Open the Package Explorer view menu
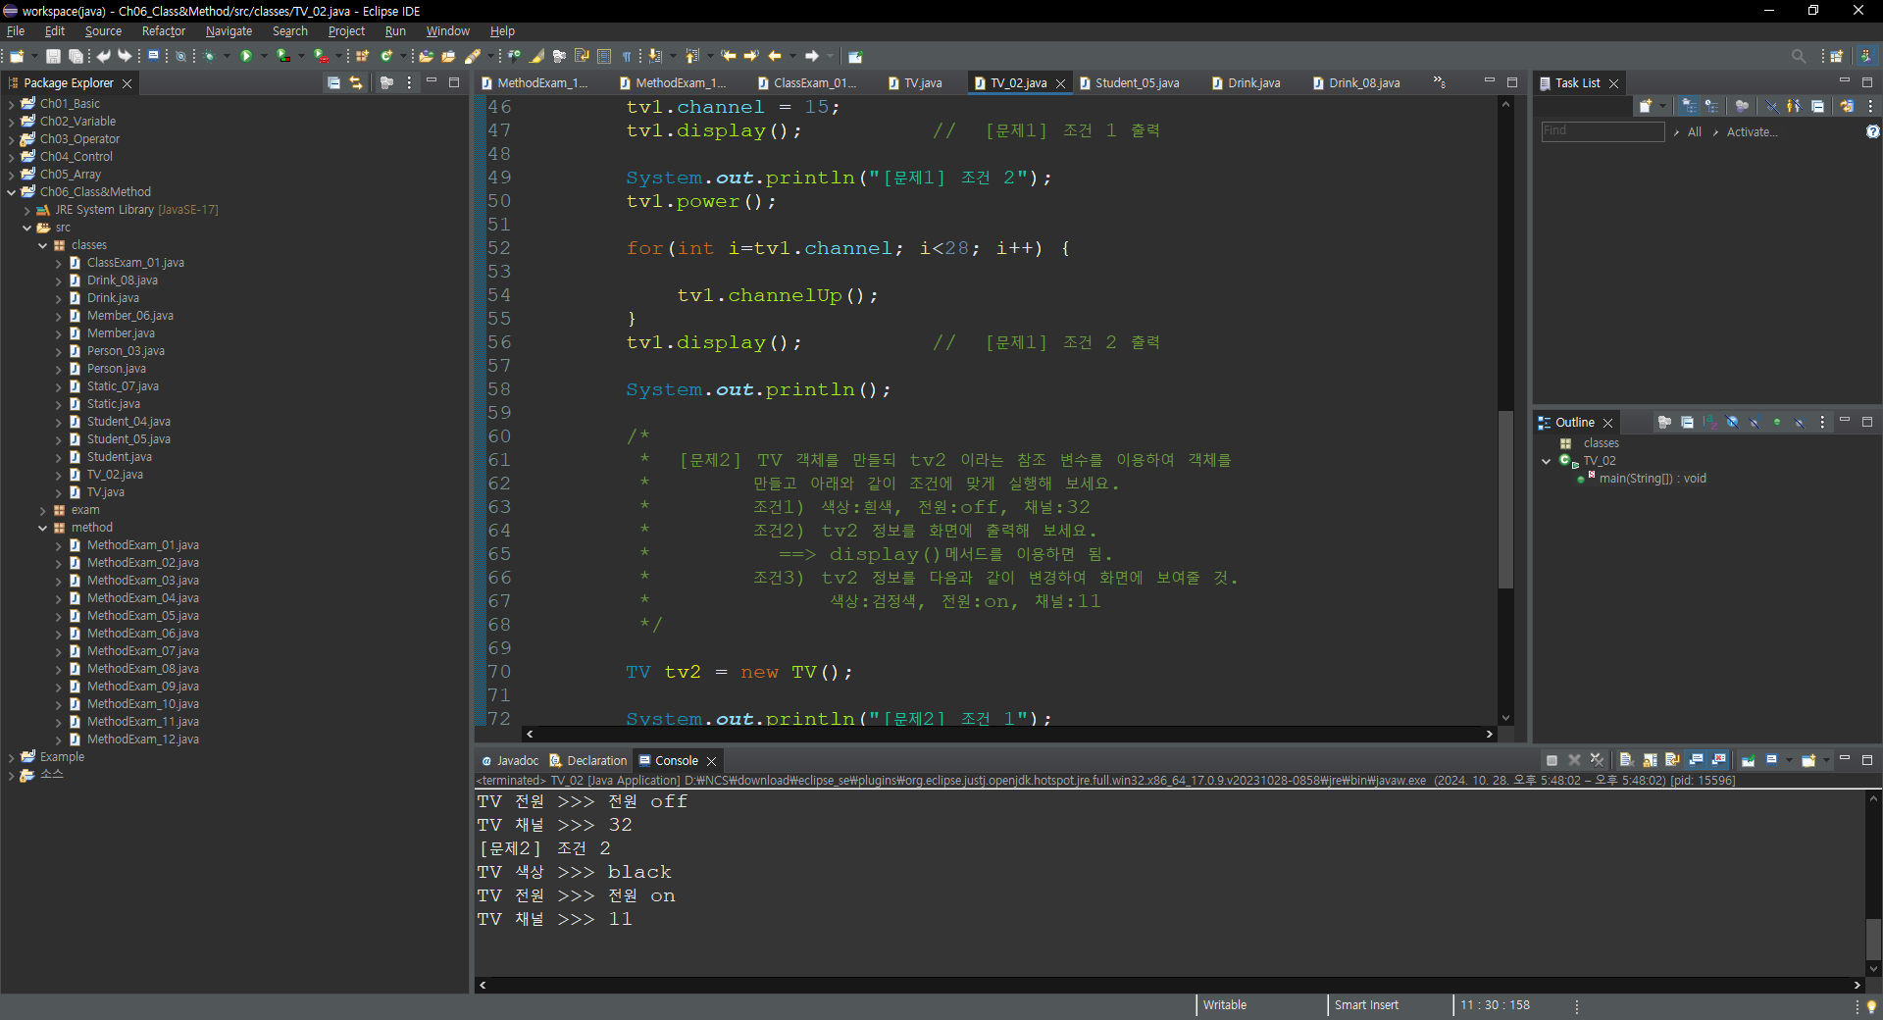The width and height of the screenshot is (1883, 1020). click(409, 83)
